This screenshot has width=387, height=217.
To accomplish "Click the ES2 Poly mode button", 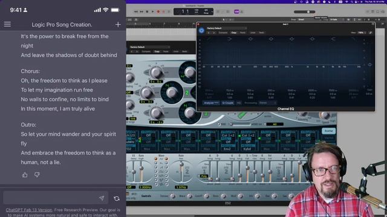I will [x=204, y=176].
